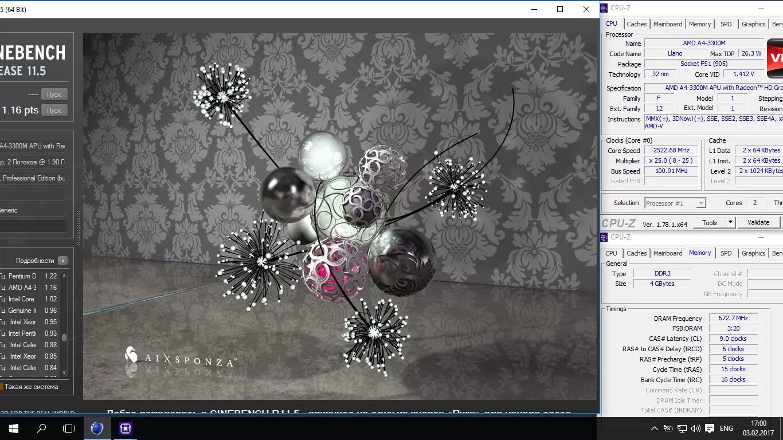
Task: Click the Socket FS1 (905) package field
Action: (704, 64)
